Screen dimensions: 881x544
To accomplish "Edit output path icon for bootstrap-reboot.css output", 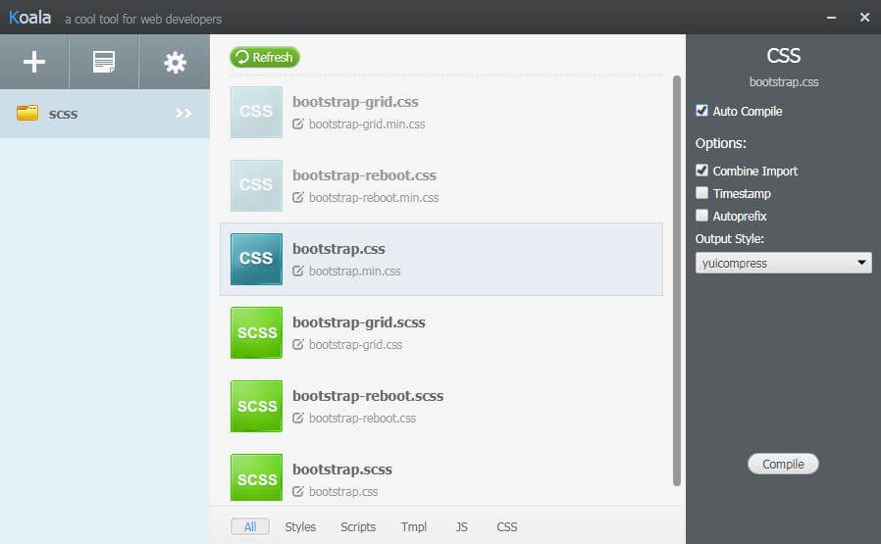I will (298, 418).
